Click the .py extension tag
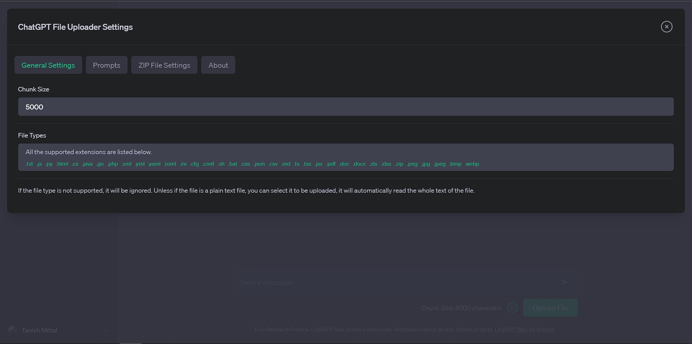This screenshot has height=344, width=692. coord(49,164)
